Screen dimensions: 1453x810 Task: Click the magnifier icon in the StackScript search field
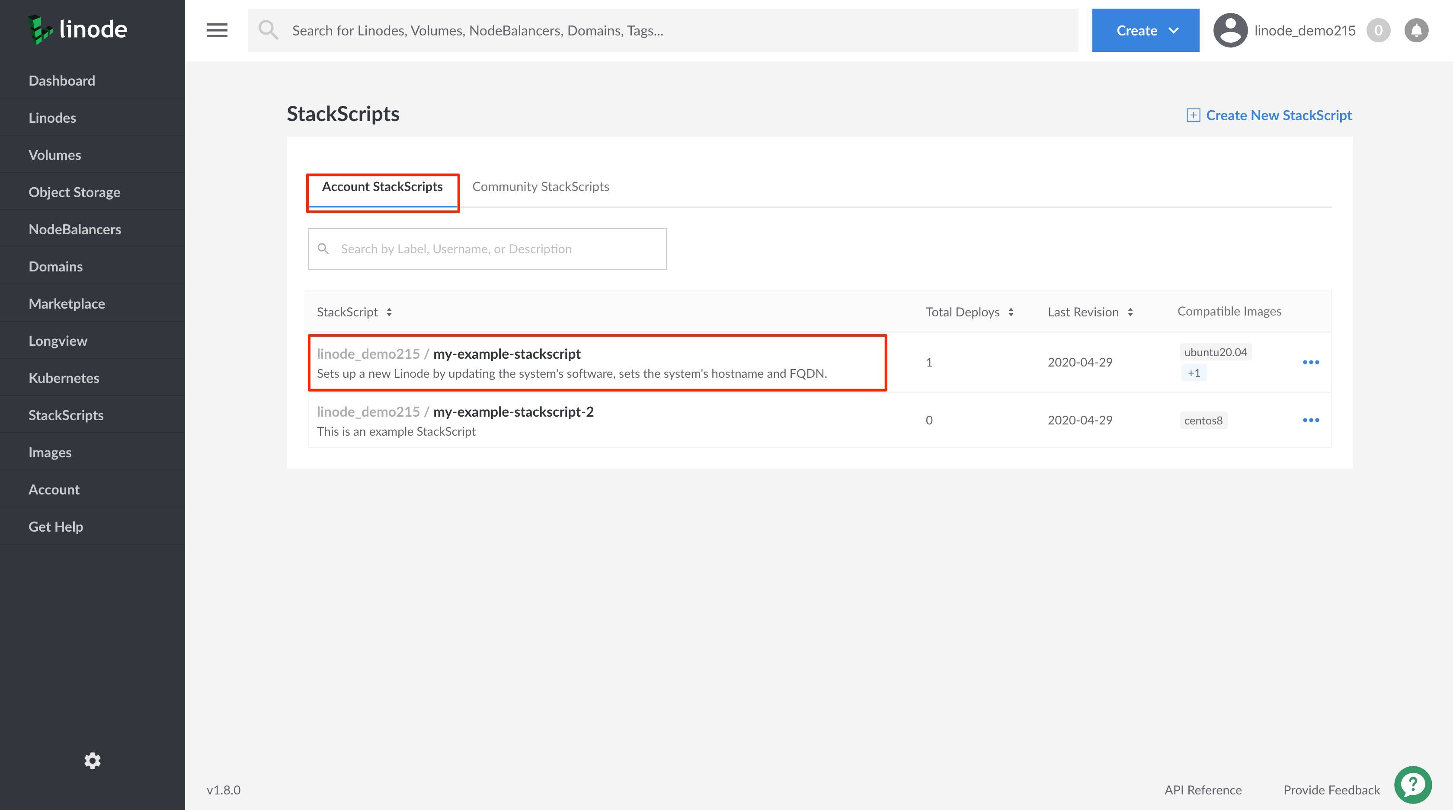[324, 249]
